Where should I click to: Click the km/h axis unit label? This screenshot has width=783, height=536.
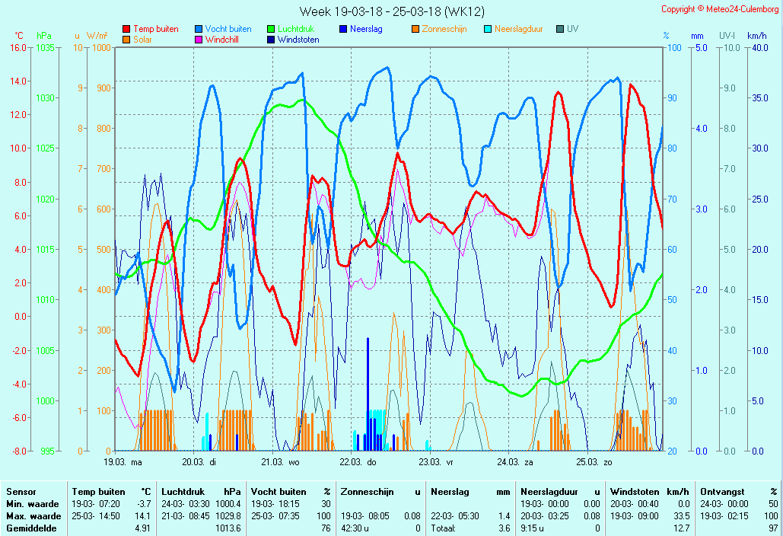tap(756, 36)
